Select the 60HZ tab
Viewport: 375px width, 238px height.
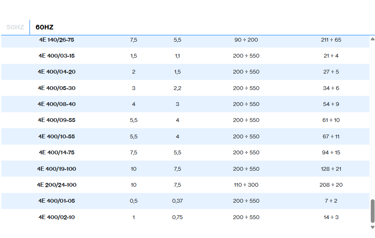point(44,27)
